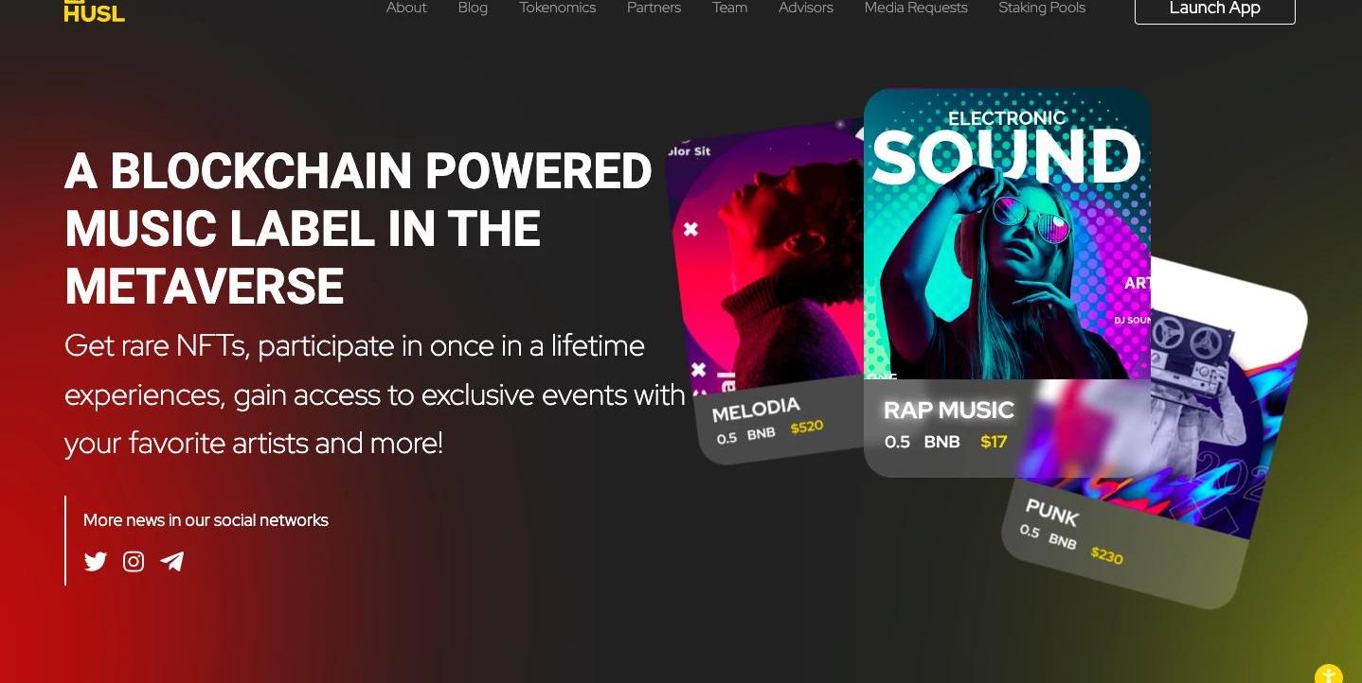1362x683 pixels.
Task: Go to Tokenomics section
Action: [557, 8]
